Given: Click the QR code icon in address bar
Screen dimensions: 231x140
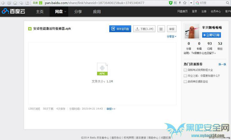Looking at the screenshot, I should (175, 3).
